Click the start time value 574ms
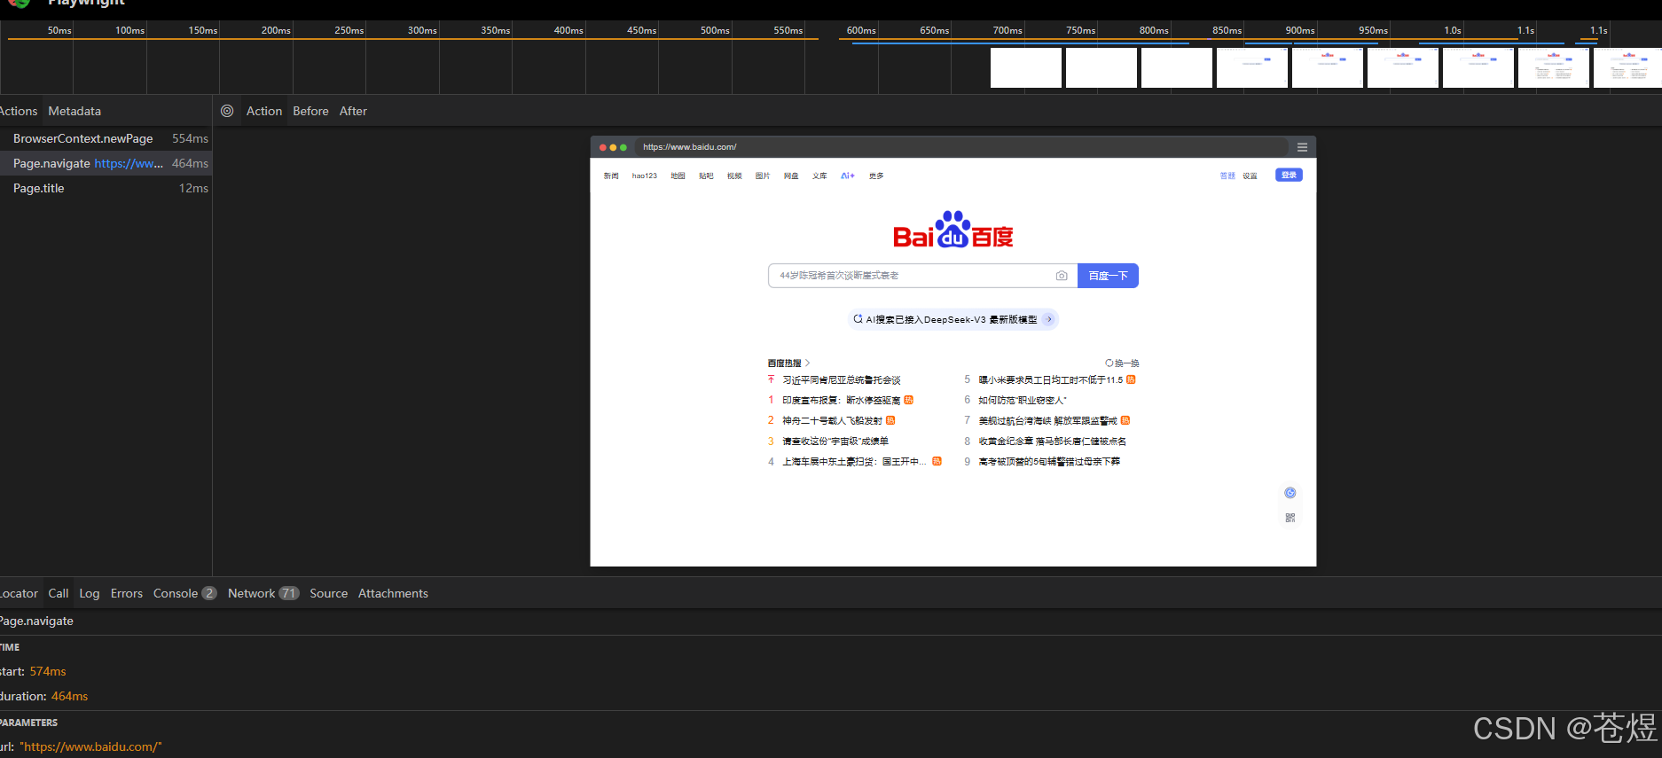This screenshot has height=758, width=1662. pos(48,671)
